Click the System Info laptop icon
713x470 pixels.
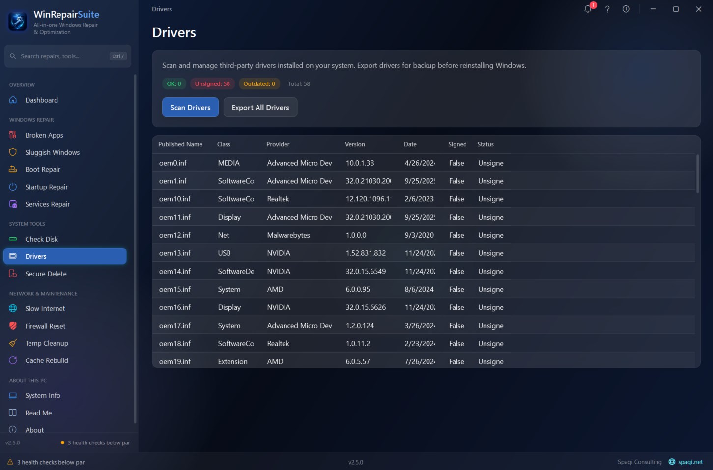(x=13, y=395)
